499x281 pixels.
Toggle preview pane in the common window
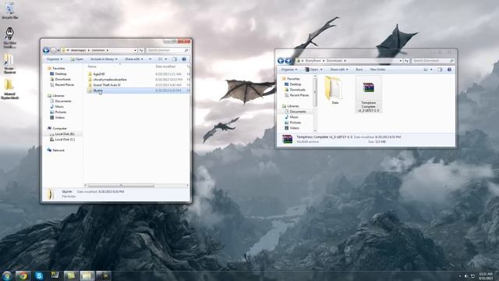(175, 59)
